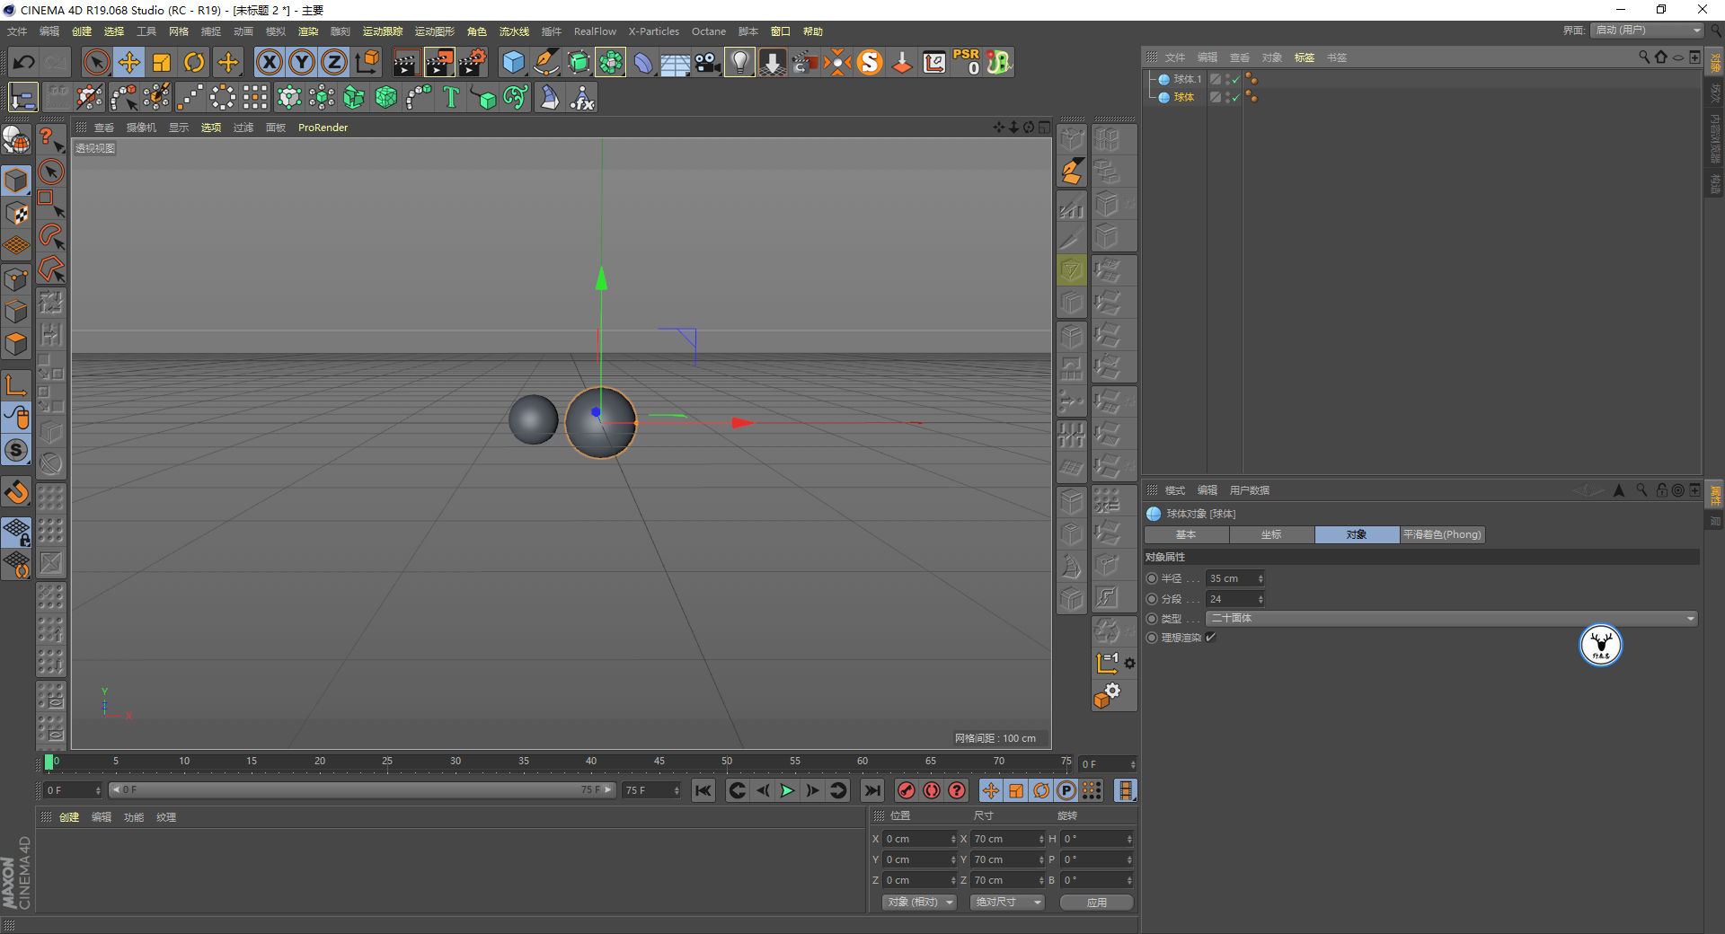1725x934 pixels.
Task: Activate the Rotate tool in the top toolbar
Action: click(194, 62)
